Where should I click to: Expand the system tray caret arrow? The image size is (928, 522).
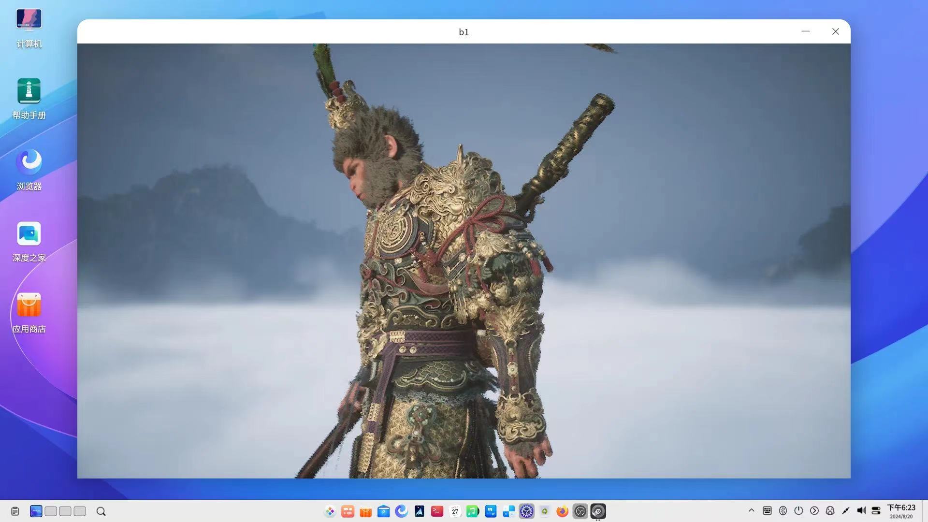(x=752, y=510)
